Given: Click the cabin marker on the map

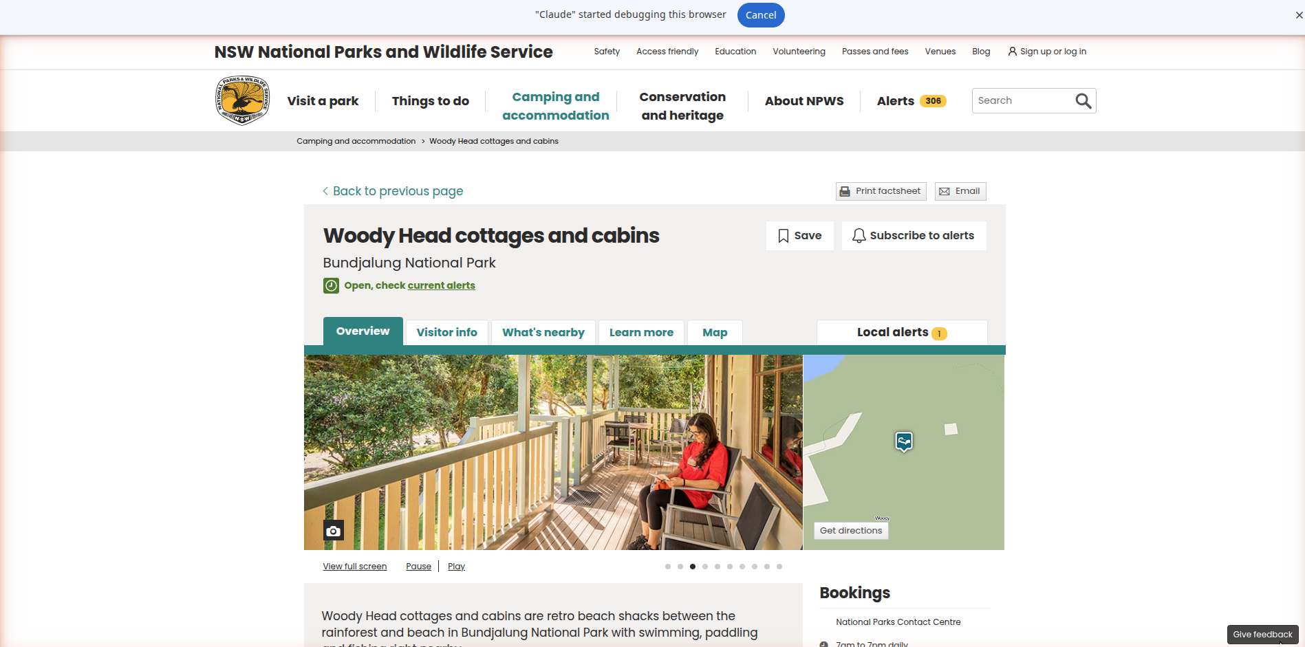Looking at the screenshot, I should coord(904,441).
